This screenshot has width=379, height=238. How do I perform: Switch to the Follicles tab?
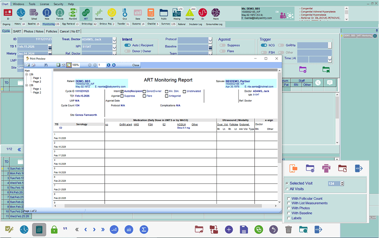pyautogui.click(x=52, y=31)
